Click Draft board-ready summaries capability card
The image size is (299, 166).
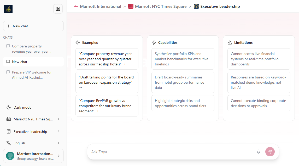click(x=183, y=82)
